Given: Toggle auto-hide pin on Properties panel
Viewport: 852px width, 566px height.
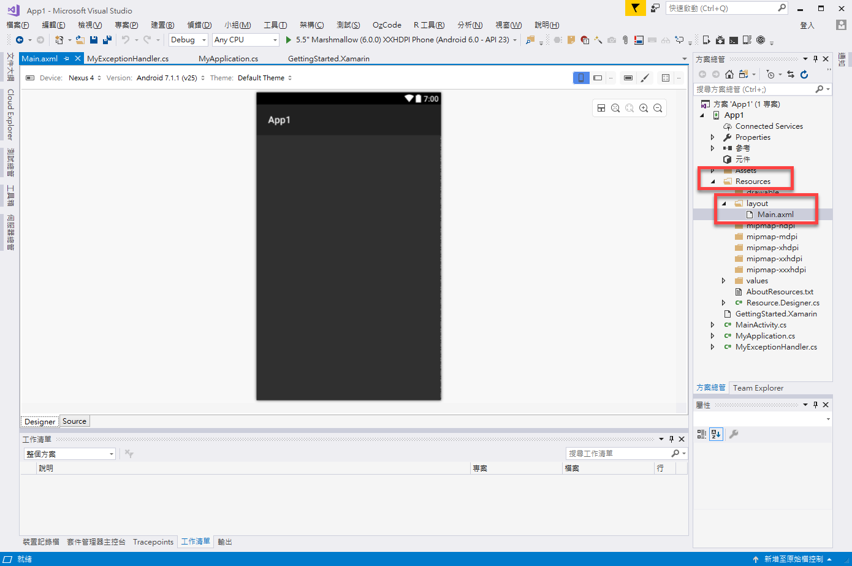Looking at the screenshot, I should [x=815, y=405].
